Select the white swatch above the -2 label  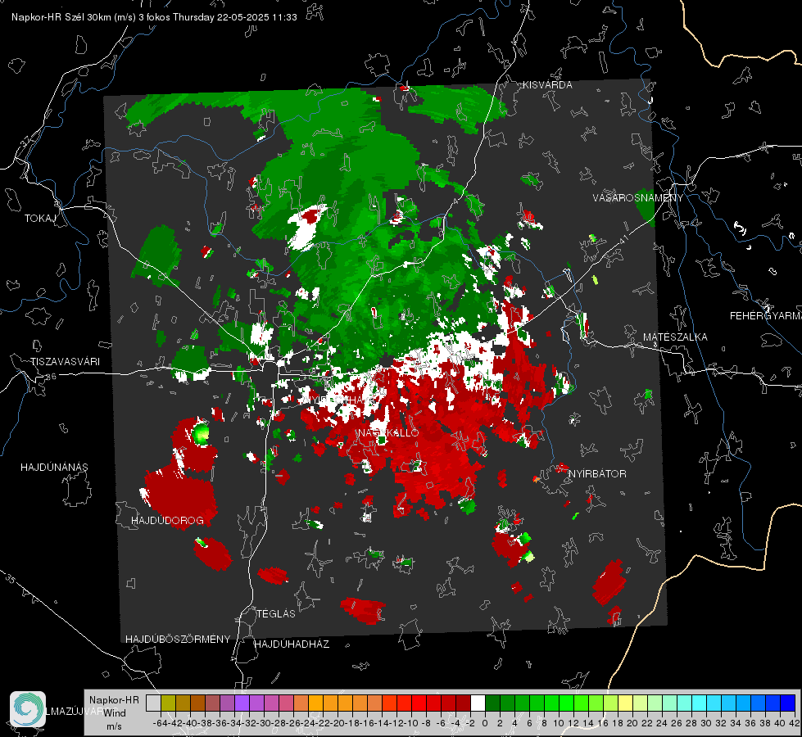pos(478,703)
